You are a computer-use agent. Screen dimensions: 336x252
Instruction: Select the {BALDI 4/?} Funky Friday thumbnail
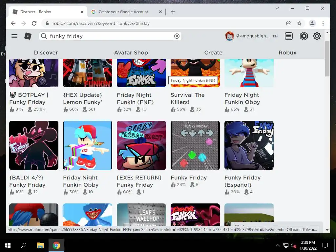tap(34, 145)
